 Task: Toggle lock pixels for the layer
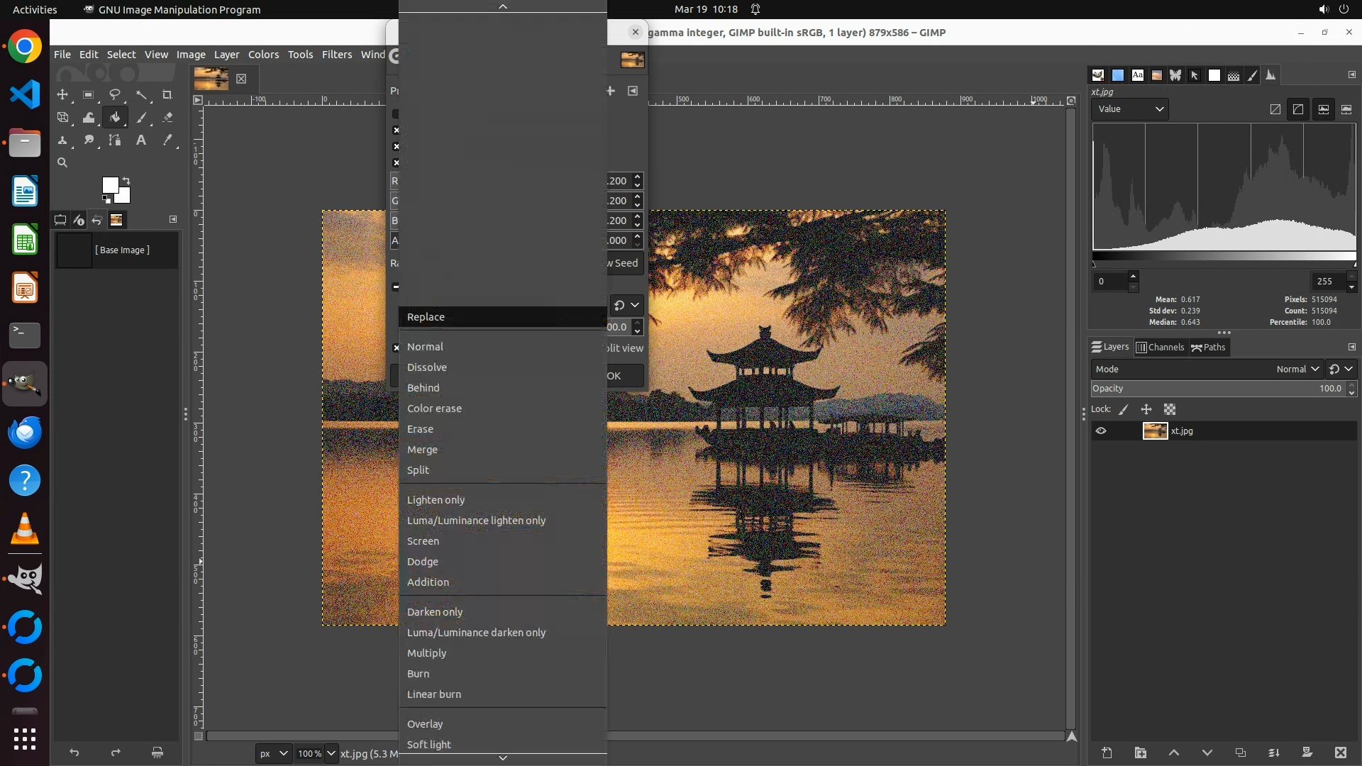1124,409
